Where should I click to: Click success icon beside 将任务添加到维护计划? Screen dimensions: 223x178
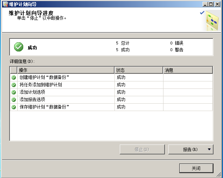point(14,85)
